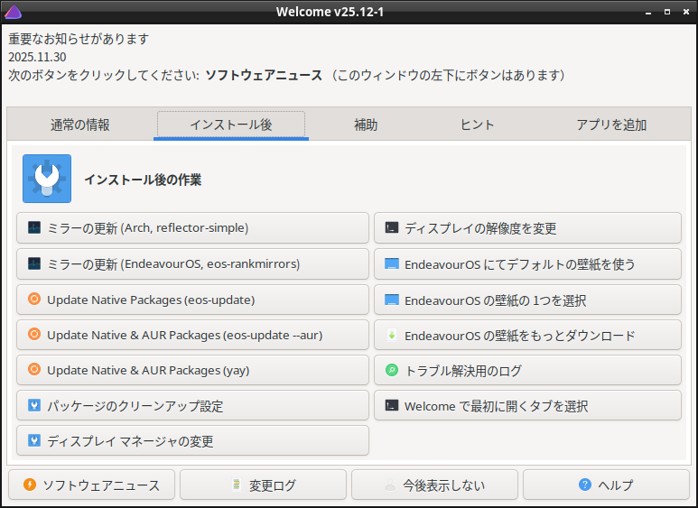698x508 pixels.
Task: Click the wallpaper icon beside デフォルトの壁紙を使う
Action: click(391, 264)
